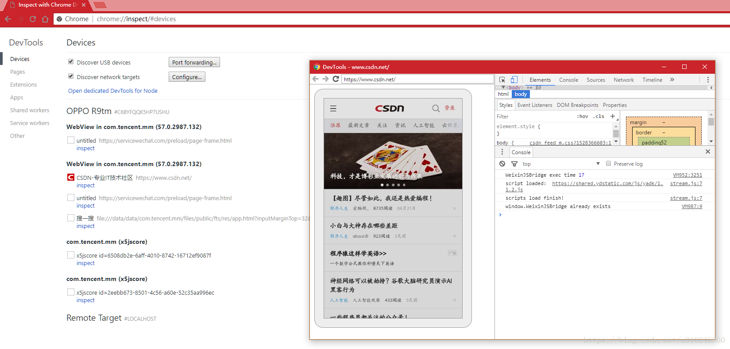Open console filter funnel icon

click(514, 164)
